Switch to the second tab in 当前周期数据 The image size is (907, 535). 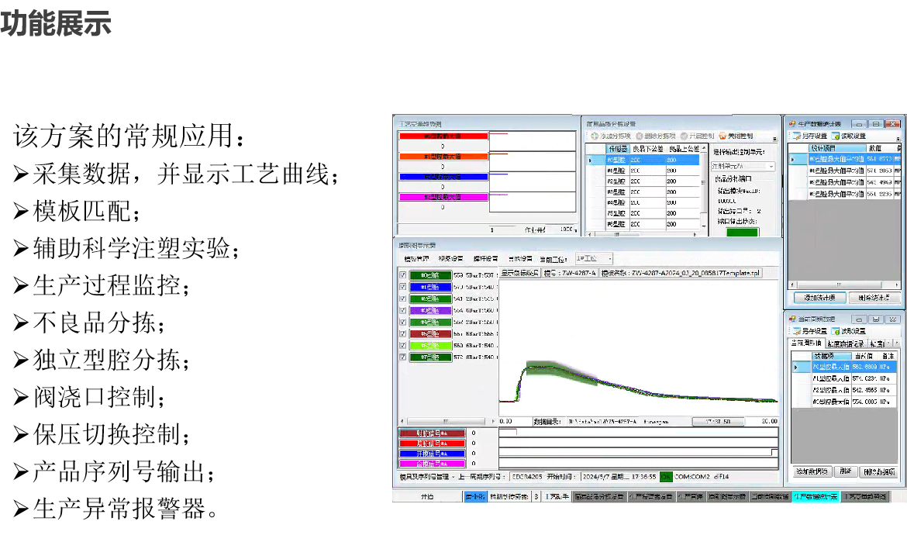click(845, 343)
